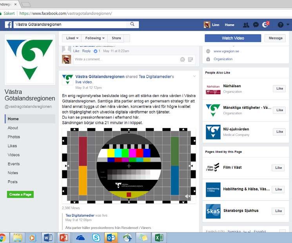Open the friend requests icon
The width and height of the screenshot is (292, 243).
[x=246, y=25]
